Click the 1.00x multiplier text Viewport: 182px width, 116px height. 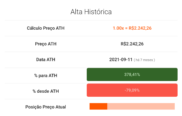pos(118,28)
